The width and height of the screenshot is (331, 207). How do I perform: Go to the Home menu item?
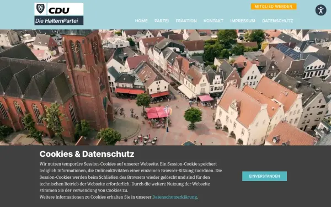pos(141,21)
